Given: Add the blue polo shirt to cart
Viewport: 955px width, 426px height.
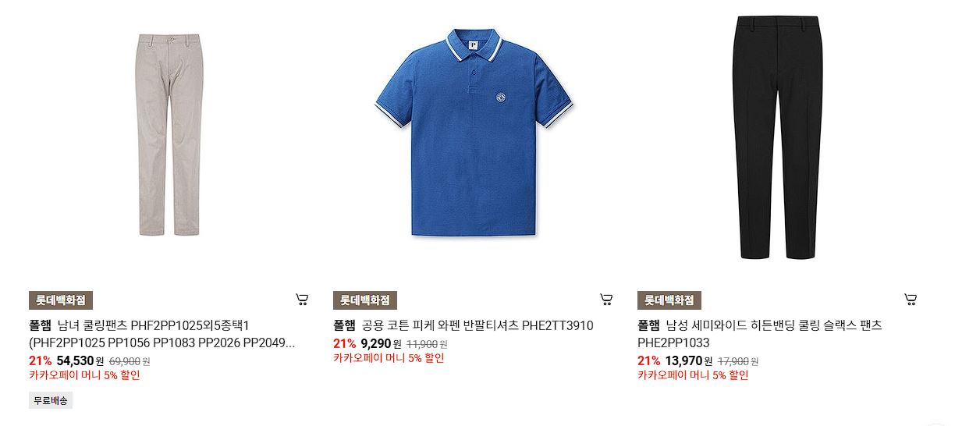Looking at the screenshot, I should tap(606, 300).
